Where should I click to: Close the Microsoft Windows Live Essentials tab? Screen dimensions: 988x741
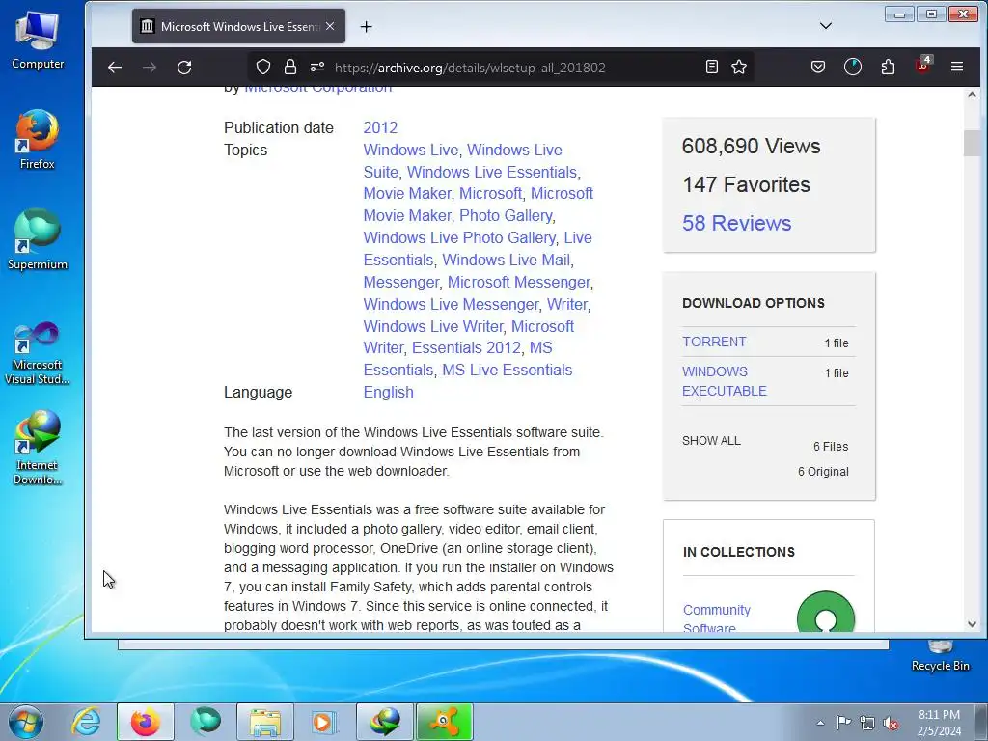[x=330, y=26]
